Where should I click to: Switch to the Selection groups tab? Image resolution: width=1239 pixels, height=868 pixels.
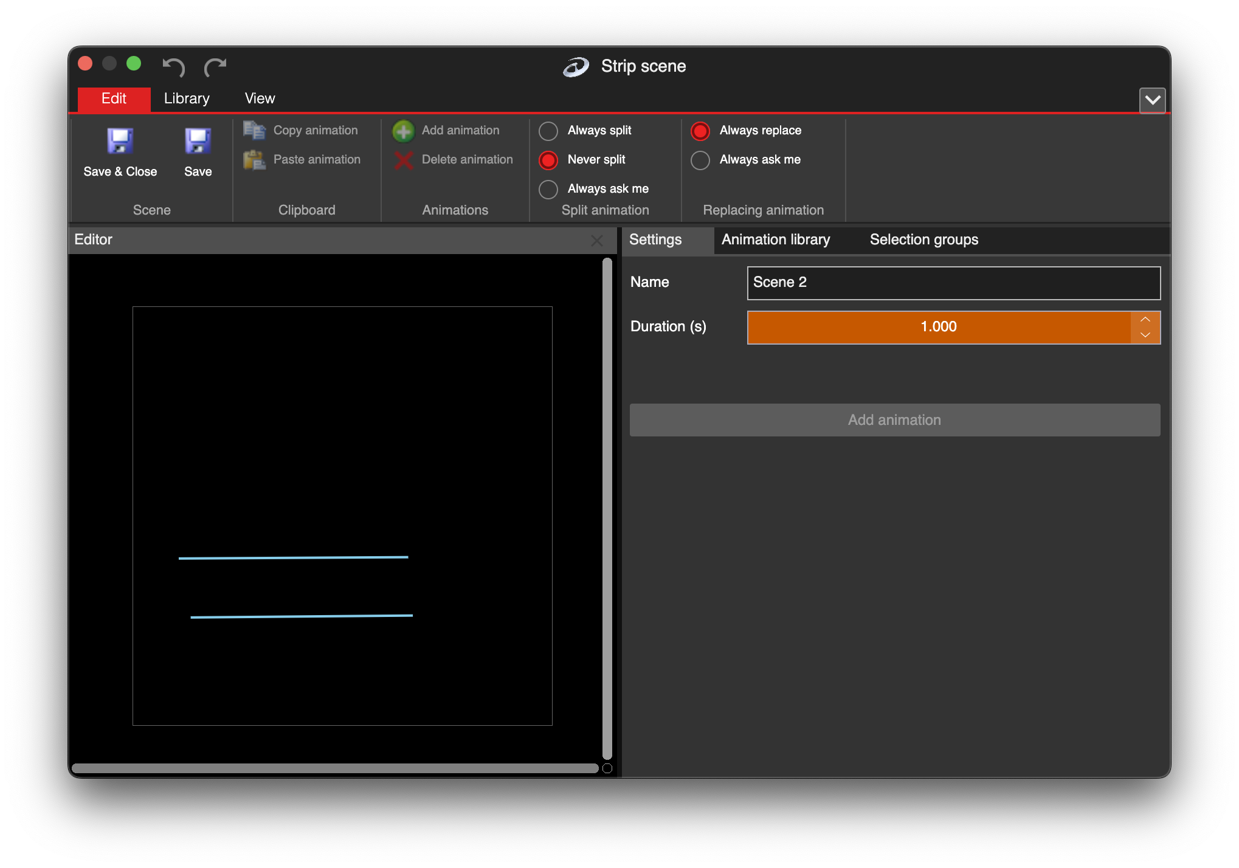(x=923, y=239)
